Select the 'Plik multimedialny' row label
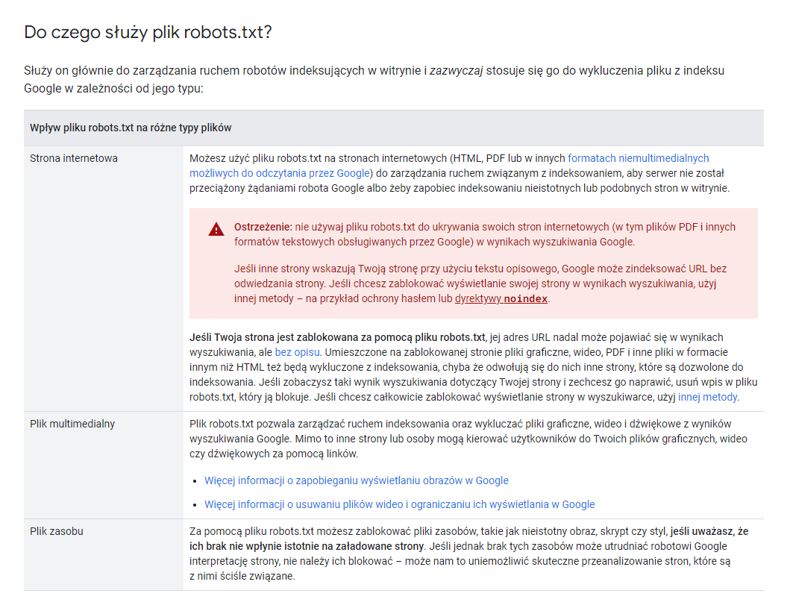 click(72, 424)
